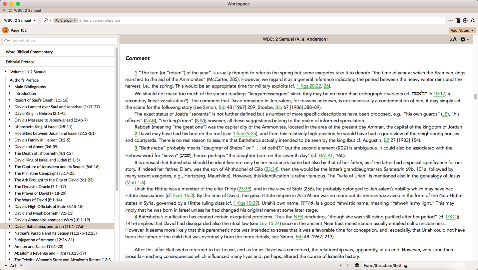The height and width of the screenshot is (270, 478).
Task: Open the Reference search type dropdown
Action: coord(65,20)
